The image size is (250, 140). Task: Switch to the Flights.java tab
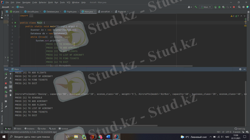coord(71,12)
